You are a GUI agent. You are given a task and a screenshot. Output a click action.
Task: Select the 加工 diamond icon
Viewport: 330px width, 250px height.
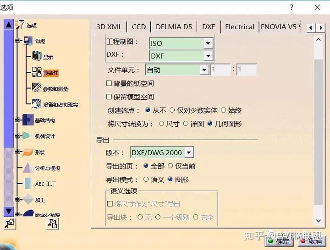pyautogui.click(x=28, y=199)
